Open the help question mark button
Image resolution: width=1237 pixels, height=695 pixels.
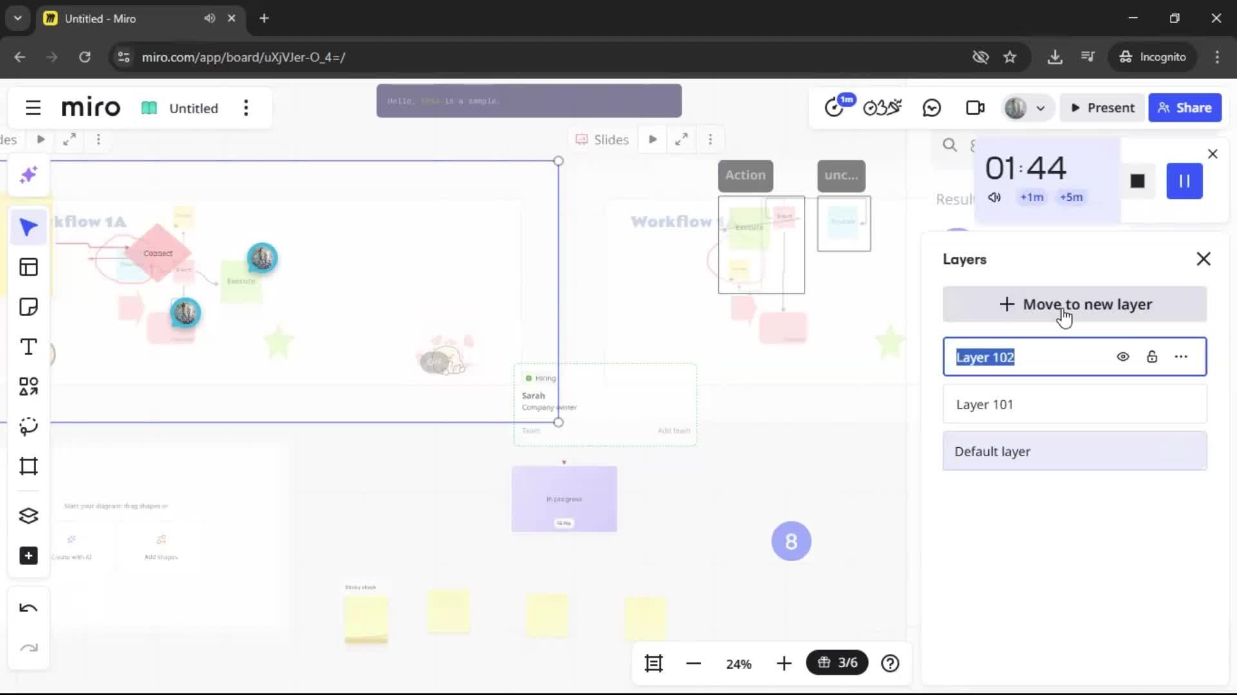click(890, 663)
